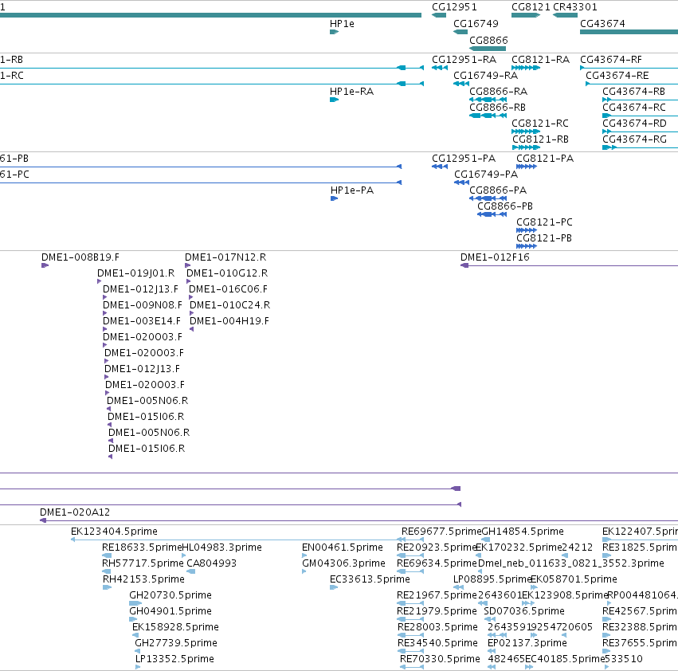This screenshot has height=671, width=678.
Task: Select the CG12951 gene label
Action: click(x=454, y=7)
